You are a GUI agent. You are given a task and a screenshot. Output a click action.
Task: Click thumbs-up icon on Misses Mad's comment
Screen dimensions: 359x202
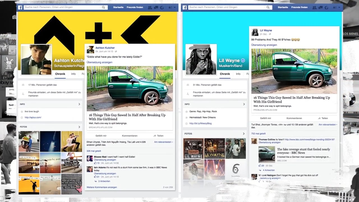click(x=95, y=163)
